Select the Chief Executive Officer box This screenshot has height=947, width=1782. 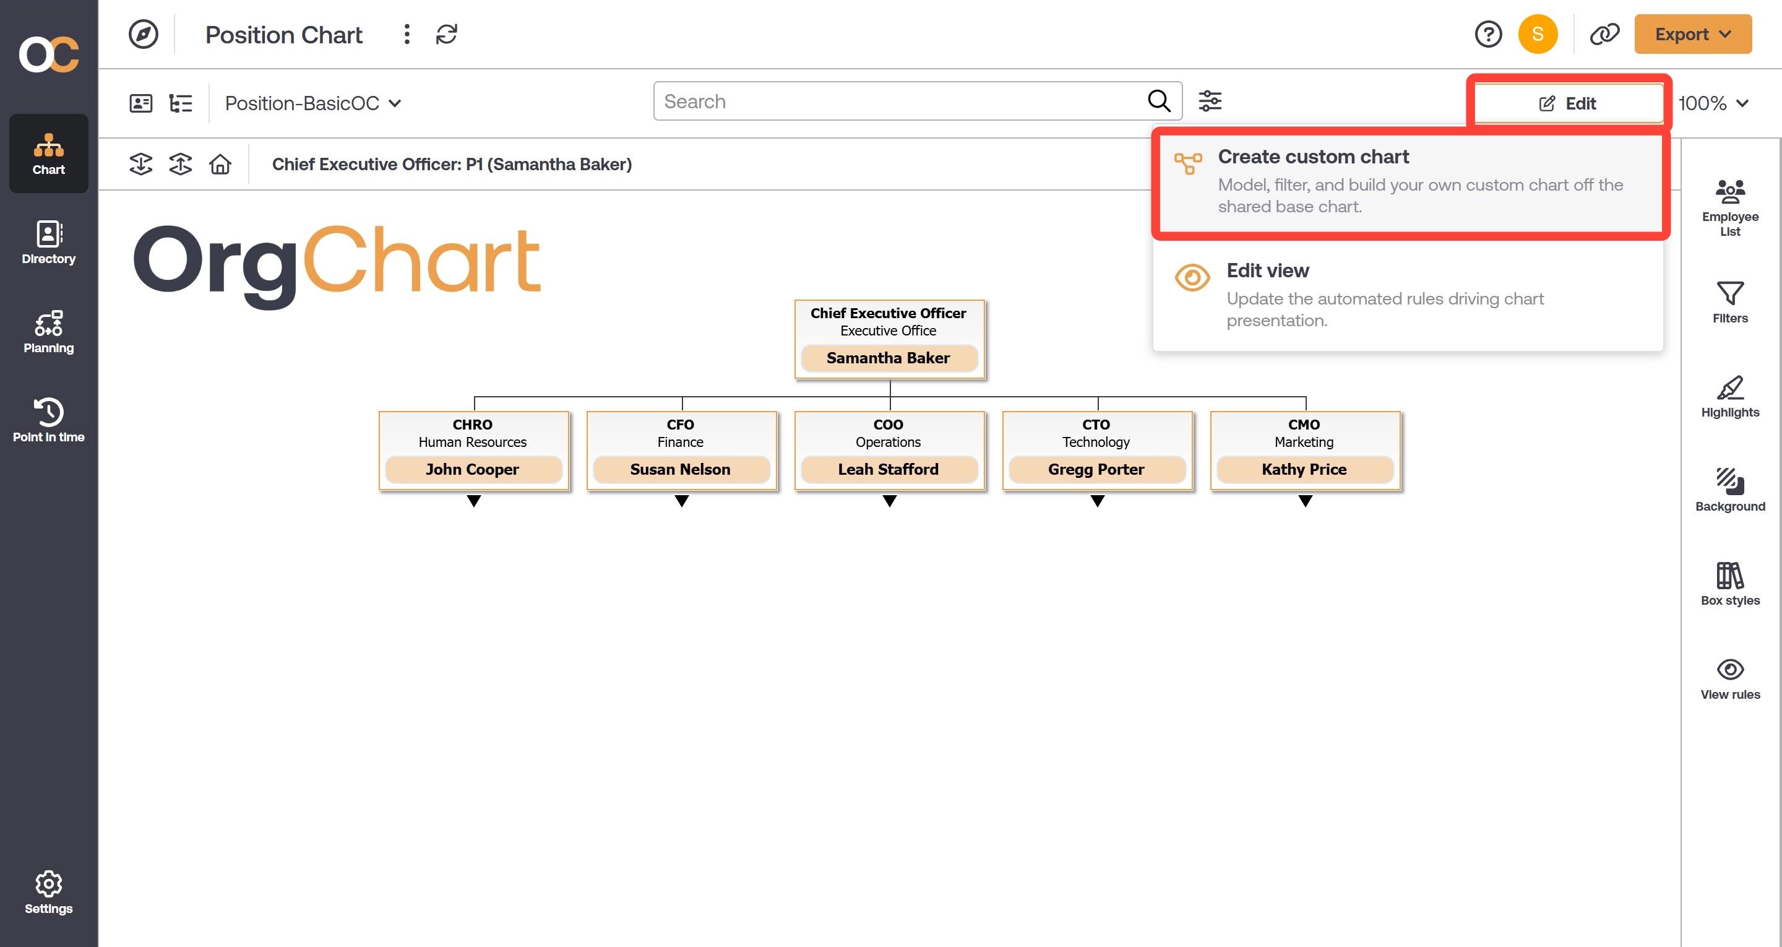(x=889, y=339)
